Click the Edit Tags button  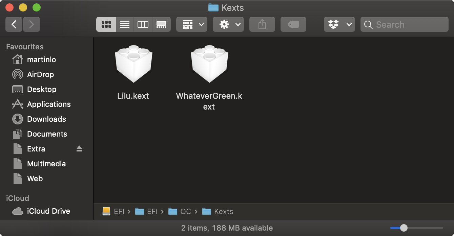(x=293, y=24)
